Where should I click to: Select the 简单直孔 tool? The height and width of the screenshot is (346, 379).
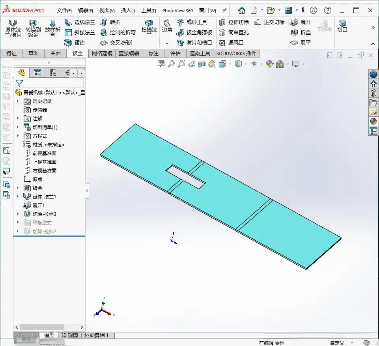tap(234, 32)
